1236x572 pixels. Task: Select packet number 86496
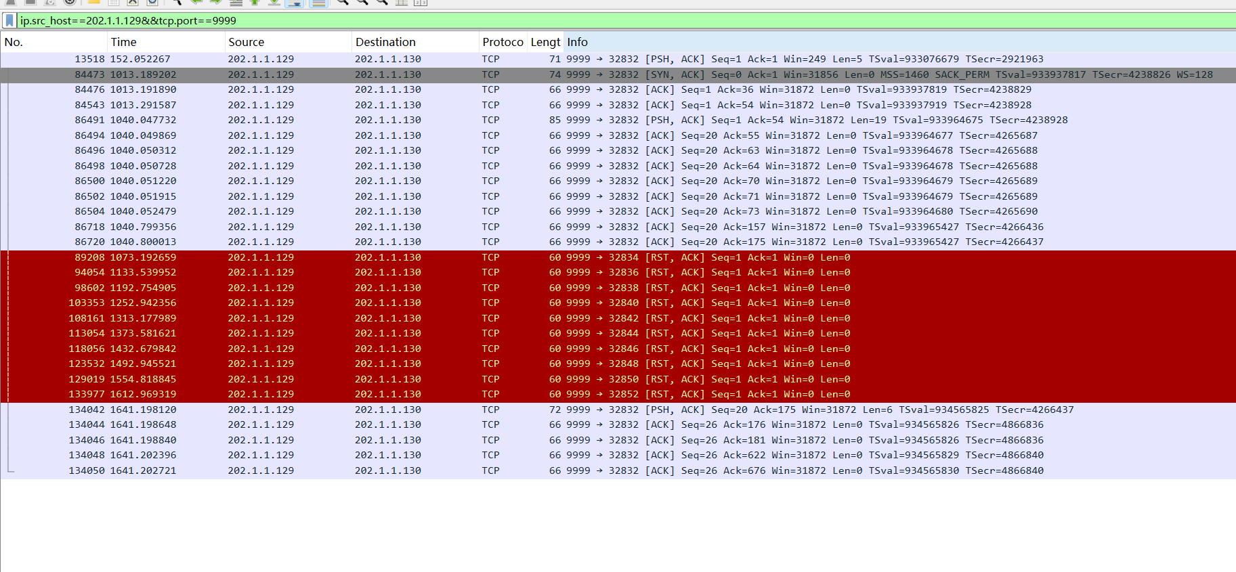click(x=618, y=151)
